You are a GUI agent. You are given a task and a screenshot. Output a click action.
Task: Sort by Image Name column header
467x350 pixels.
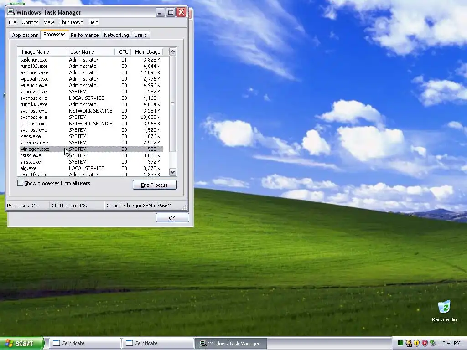[x=42, y=52]
